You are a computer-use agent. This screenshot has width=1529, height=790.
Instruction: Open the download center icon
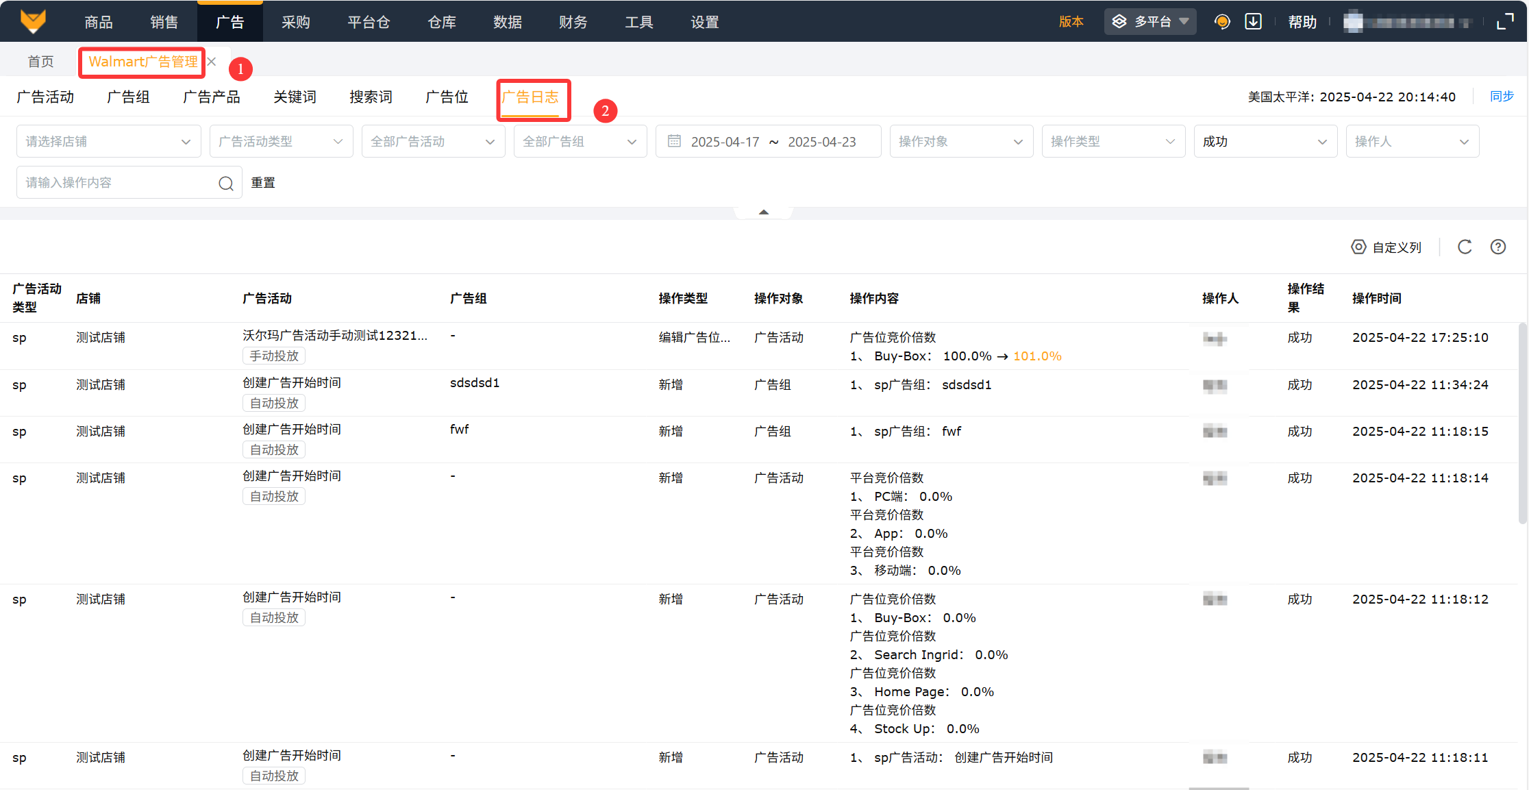(x=1253, y=22)
